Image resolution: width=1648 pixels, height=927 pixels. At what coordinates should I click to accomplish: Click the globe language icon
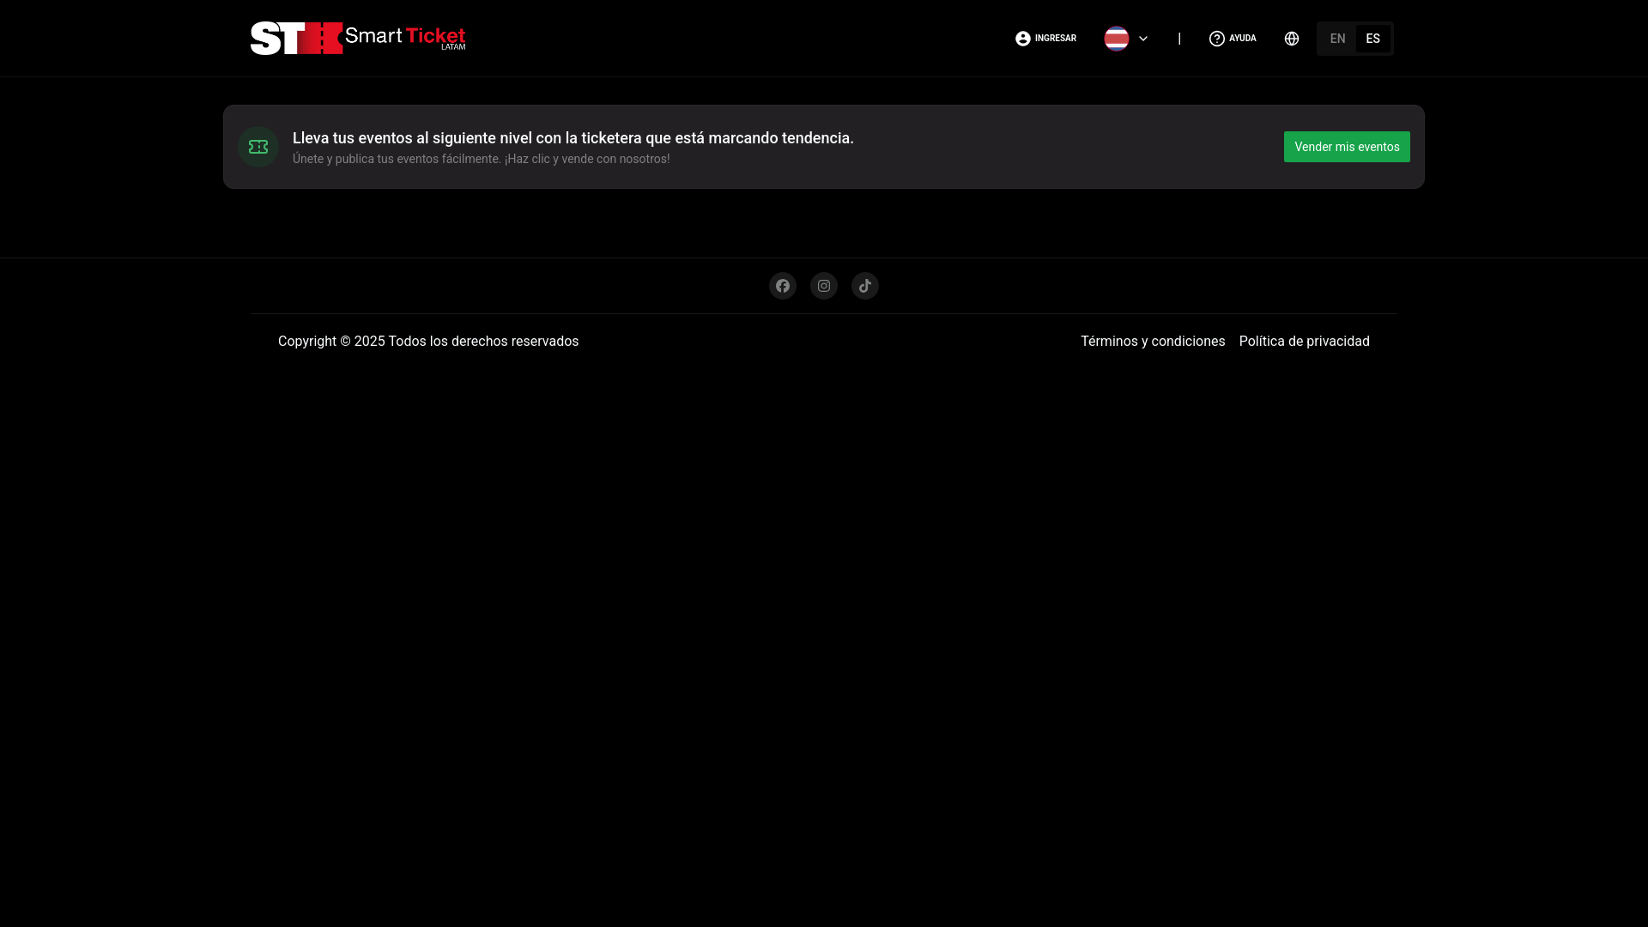click(x=1292, y=39)
